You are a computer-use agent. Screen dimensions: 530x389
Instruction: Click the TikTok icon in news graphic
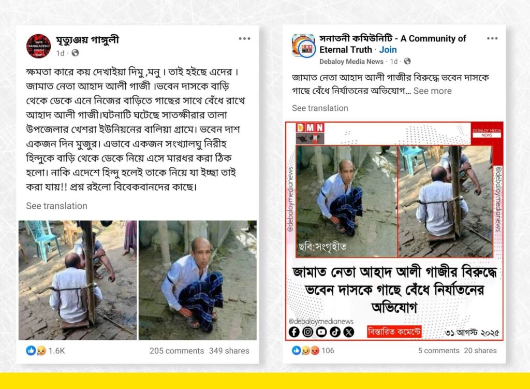[335, 332]
